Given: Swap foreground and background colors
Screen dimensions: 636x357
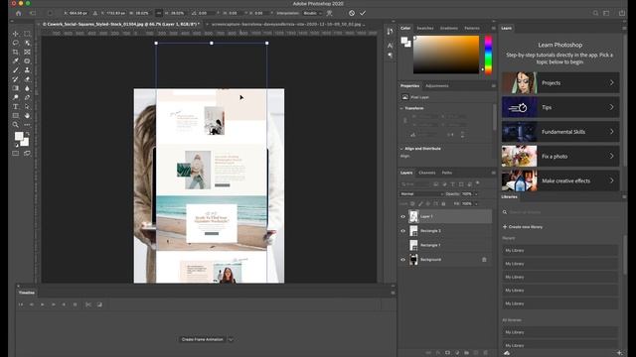Looking at the screenshot, I should coord(27,134).
